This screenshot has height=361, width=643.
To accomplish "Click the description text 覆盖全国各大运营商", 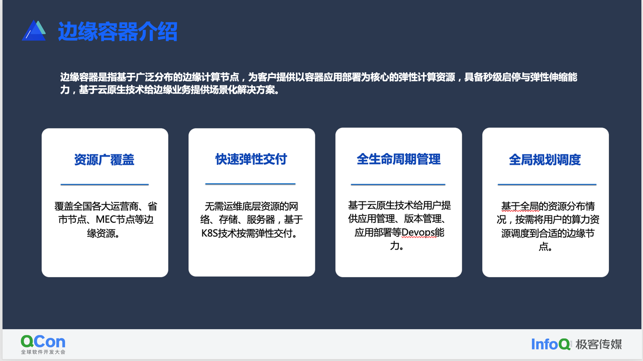I will (x=105, y=220).
